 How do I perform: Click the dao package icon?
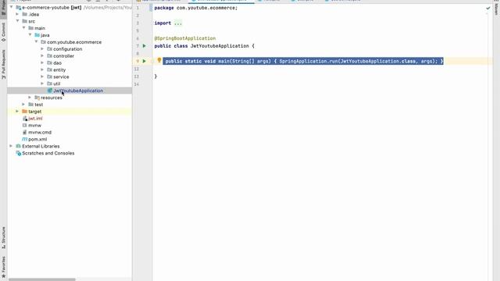[x=49, y=63]
